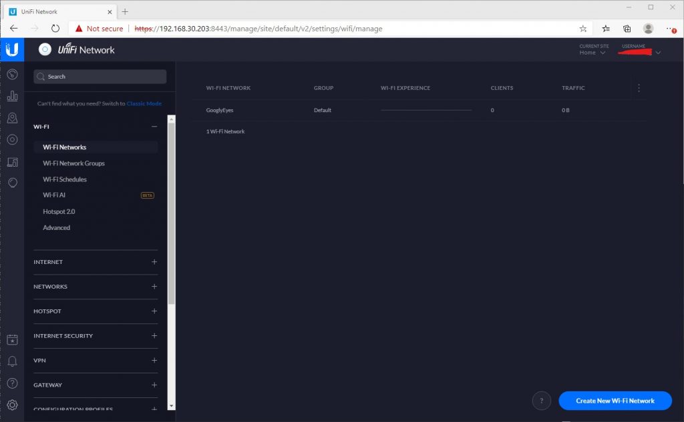The width and height of the screenshot is (684, 422).
Task: Open the Clients map pin icon
Action: (x=12, y=117)
